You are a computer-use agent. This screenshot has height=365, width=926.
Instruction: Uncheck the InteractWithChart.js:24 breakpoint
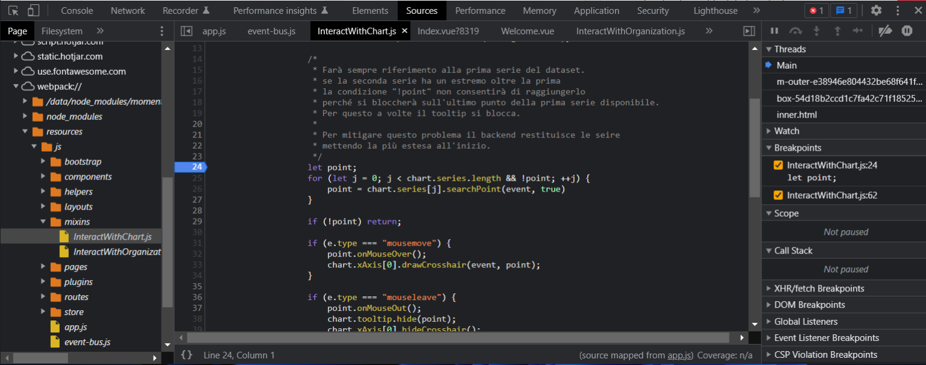(778, 164)
